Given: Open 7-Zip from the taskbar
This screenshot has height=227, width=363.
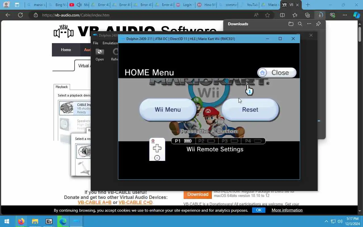Looking at the screenshot, I should [x=49, y=221].
